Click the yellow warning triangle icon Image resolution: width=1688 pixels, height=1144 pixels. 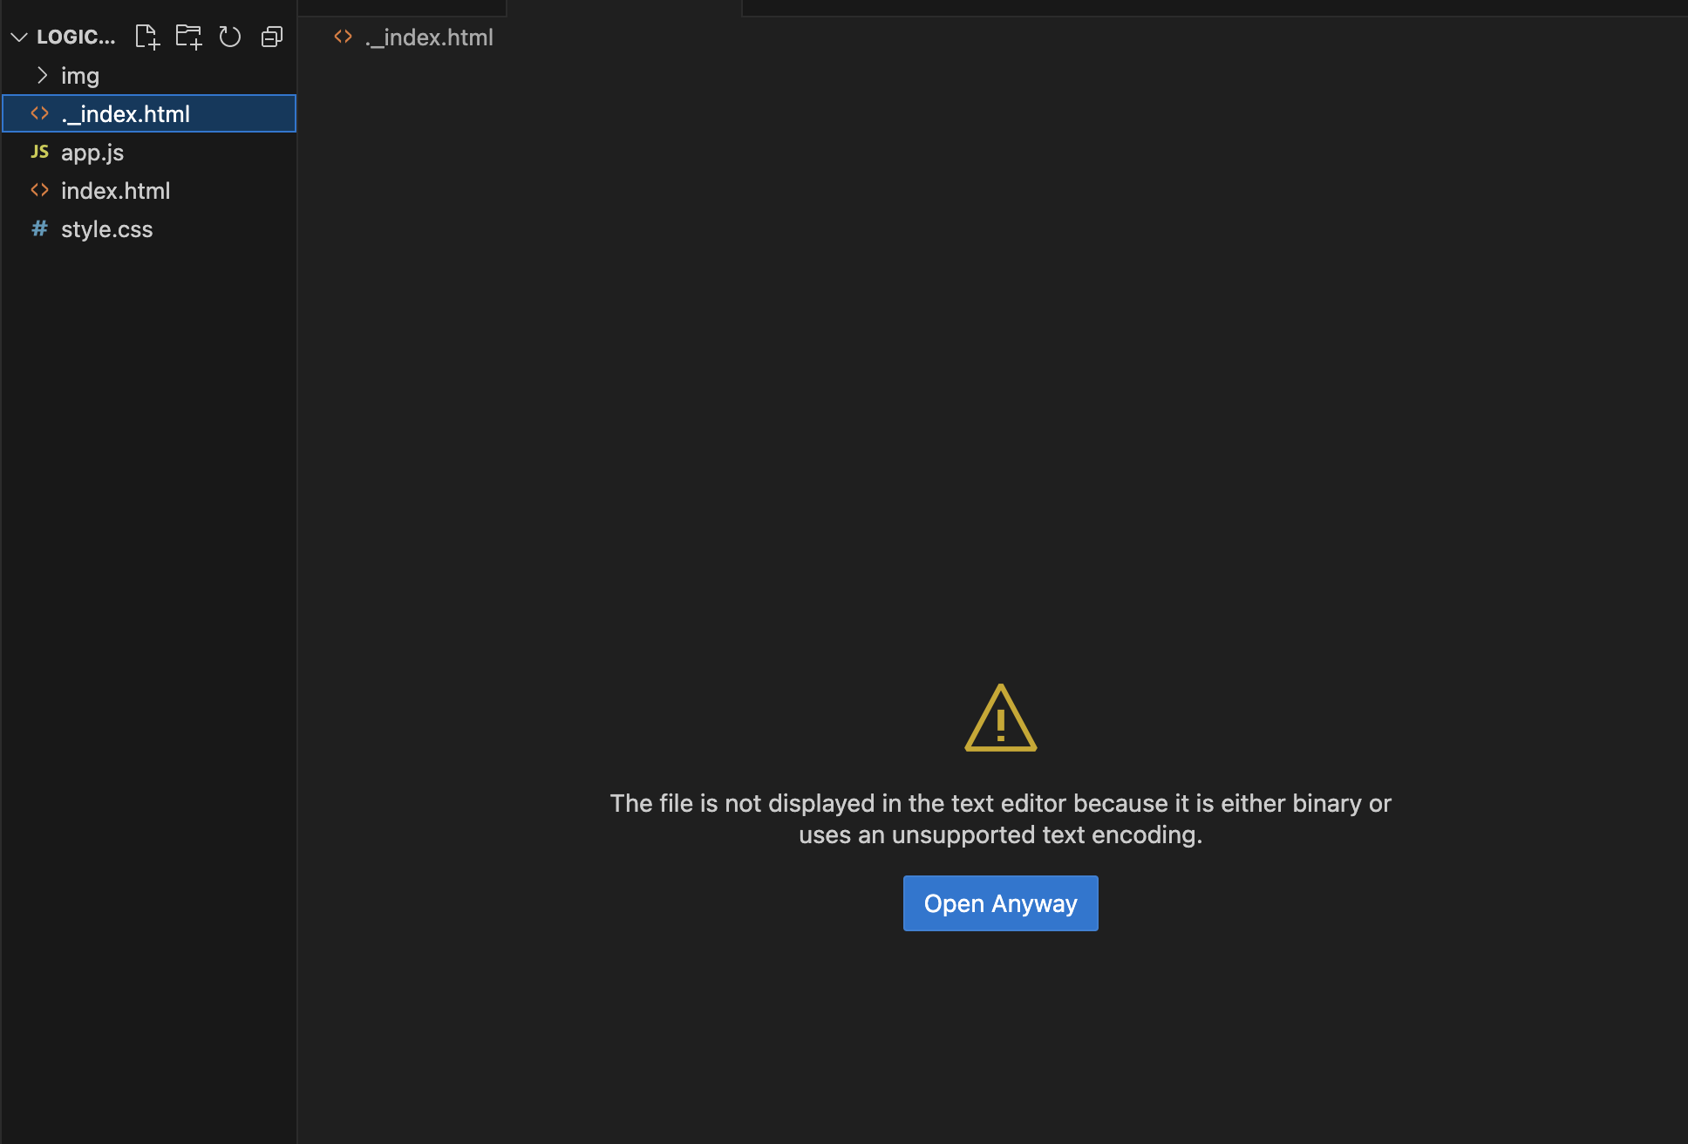pos(1001,718)
